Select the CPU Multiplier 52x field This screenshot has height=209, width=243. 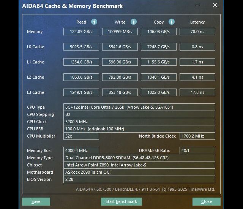click(81, 136)
